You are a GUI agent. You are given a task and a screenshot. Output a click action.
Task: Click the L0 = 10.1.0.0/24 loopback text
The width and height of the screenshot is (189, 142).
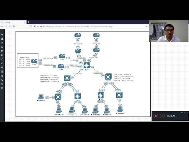(x=25, y=59)
